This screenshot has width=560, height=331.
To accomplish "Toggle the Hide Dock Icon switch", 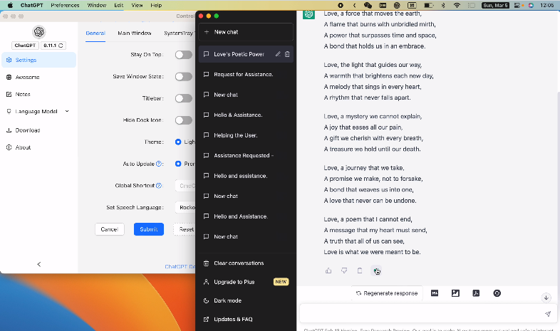I will [x=184, y=120].
